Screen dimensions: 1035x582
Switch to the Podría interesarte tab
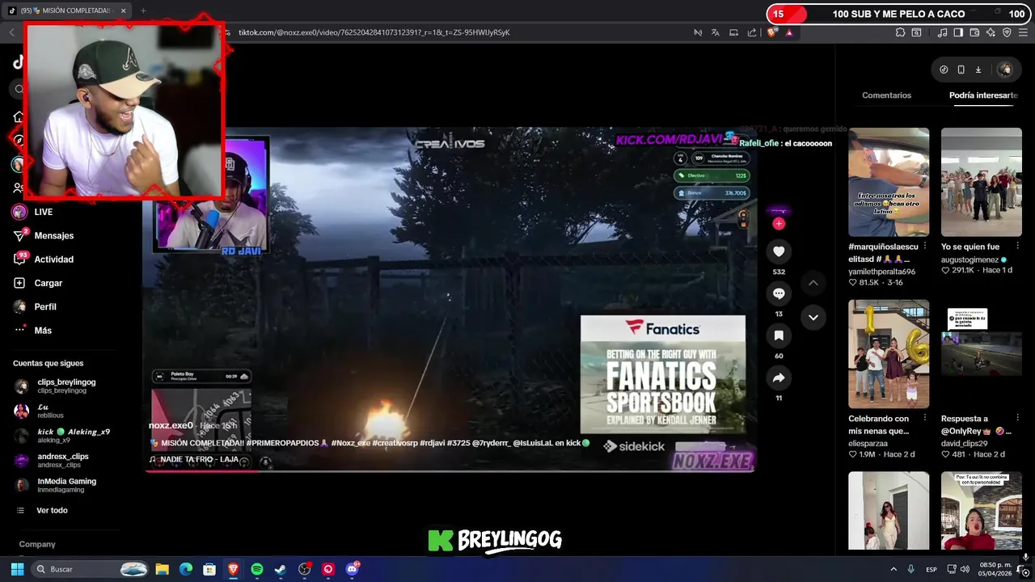coord(983,95)
